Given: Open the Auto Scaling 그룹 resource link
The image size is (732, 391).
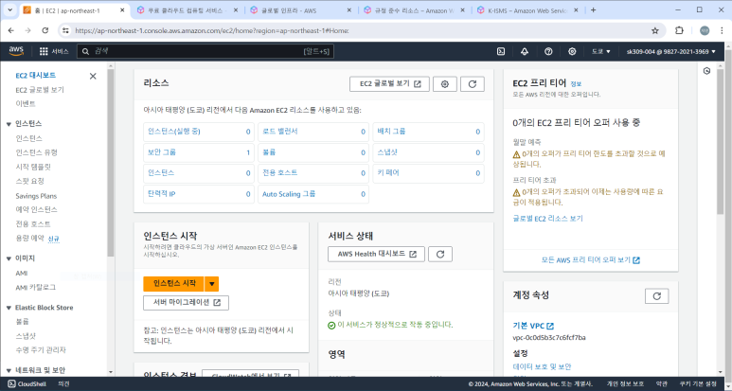Looking at the screenshot, I should [x=289, y=194].
